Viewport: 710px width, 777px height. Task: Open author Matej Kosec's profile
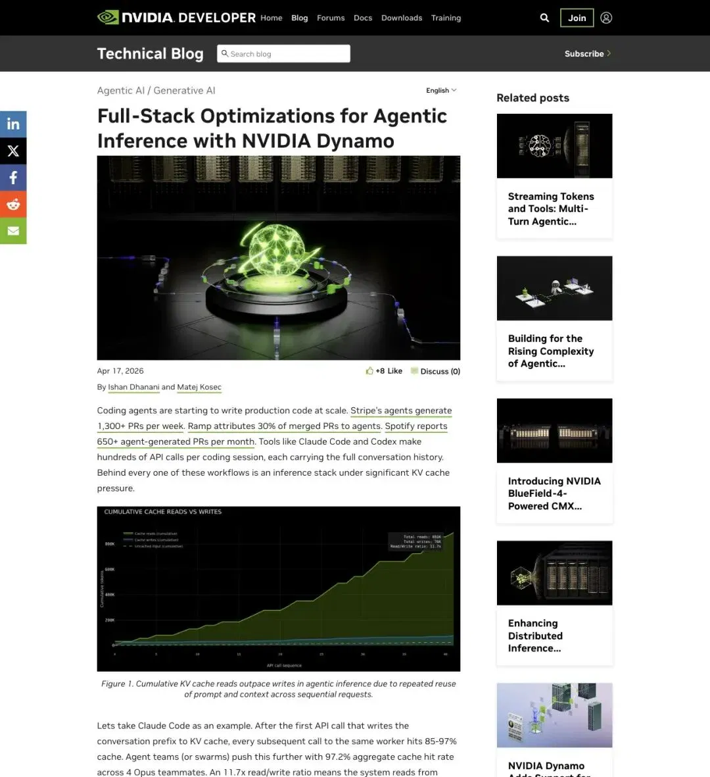click(199, 387)
